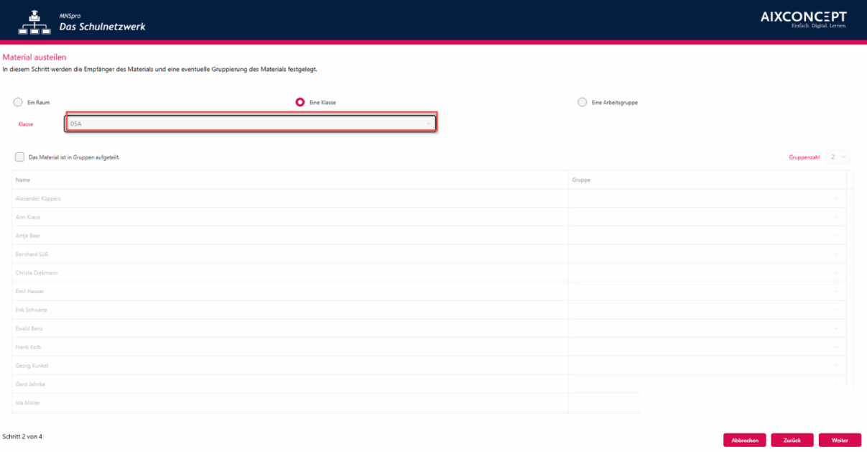Enable 'Das Material ist in Gruppen aufgeteilt' checkbox
Viewport: 867px width, 452px height.
coord(20,157)
